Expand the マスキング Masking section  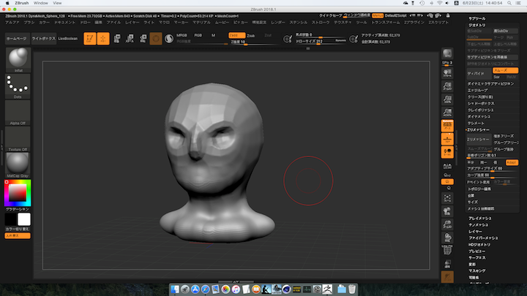click(x=477, y=271)
